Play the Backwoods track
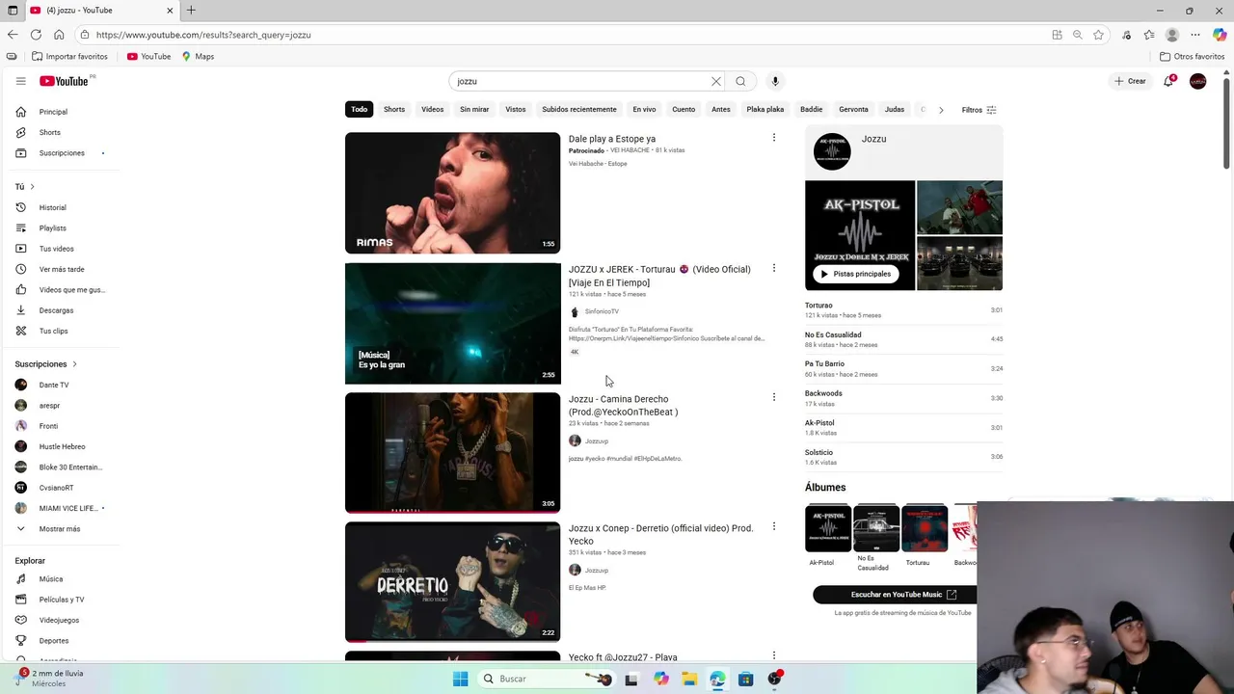The width and height of the screenshot is (1234, 694). pyautogui.click(x=903, y=398)
